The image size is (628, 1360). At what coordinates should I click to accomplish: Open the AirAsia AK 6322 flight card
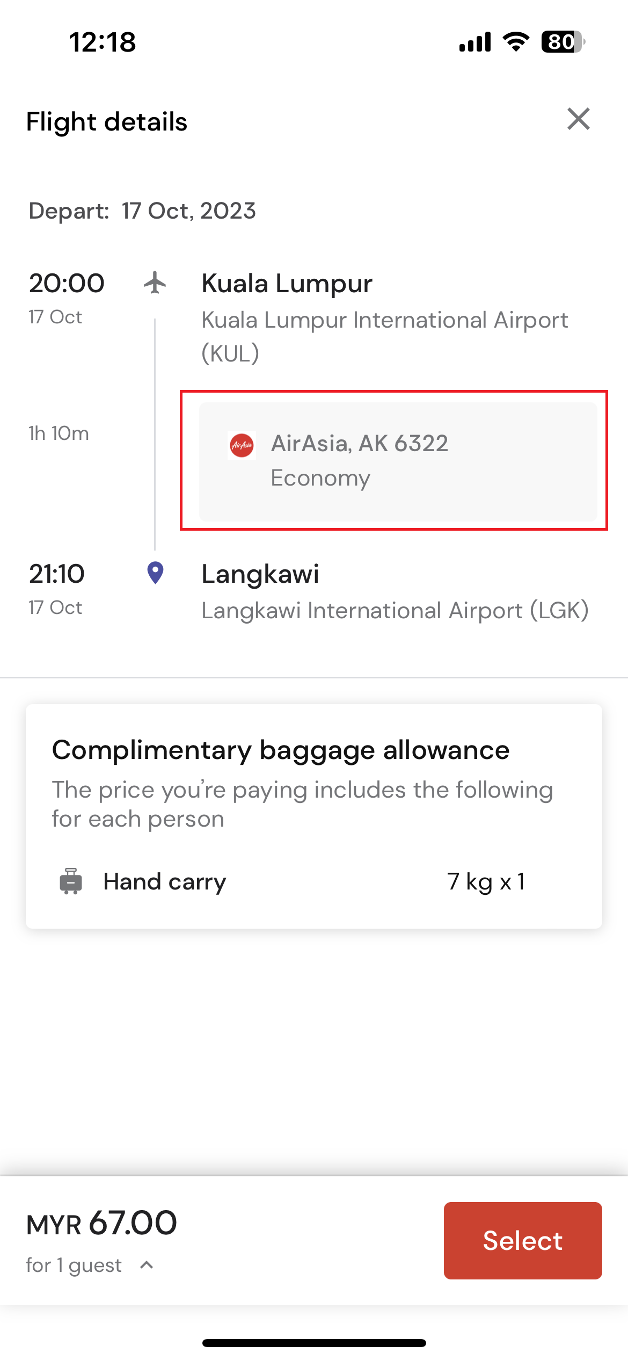coord(398,461)
